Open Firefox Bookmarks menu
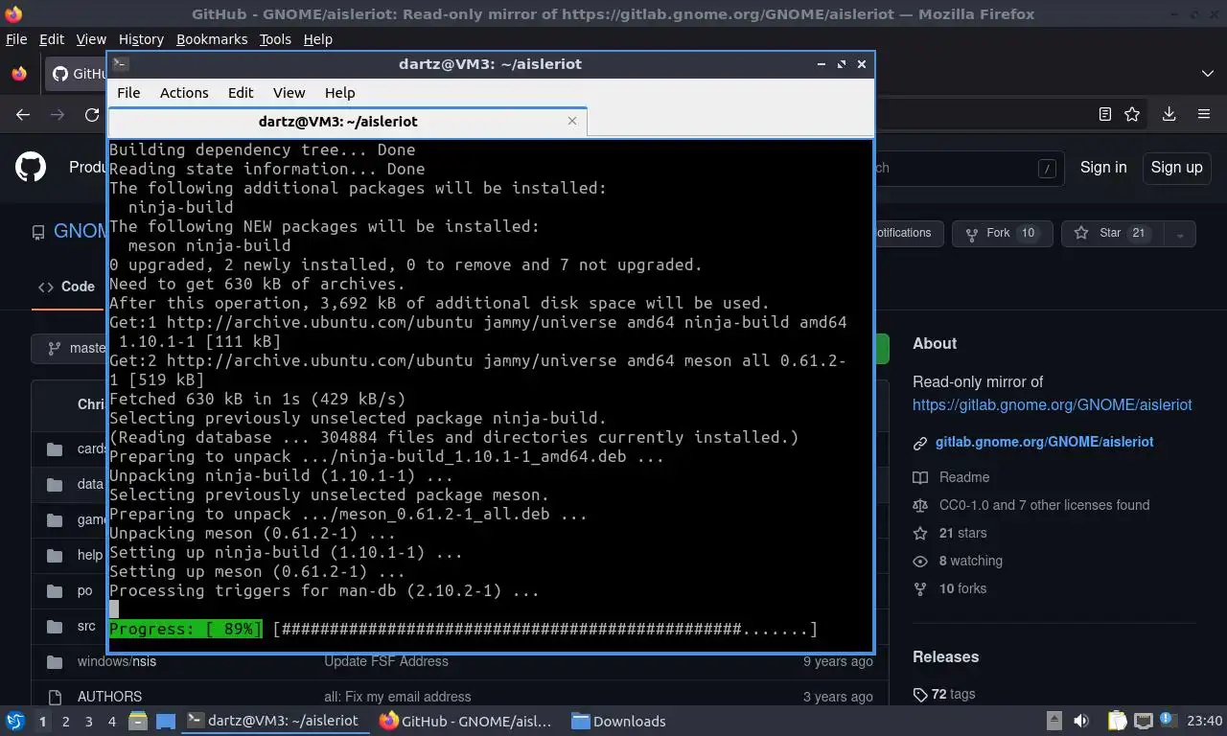Screen dimensions: 1227x736 click(x=212, y=39)
